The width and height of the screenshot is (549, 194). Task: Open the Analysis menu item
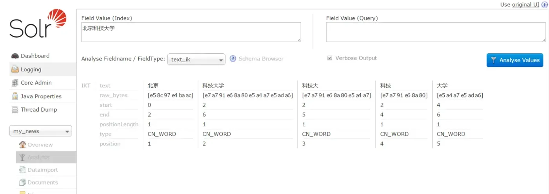[38, 157]
